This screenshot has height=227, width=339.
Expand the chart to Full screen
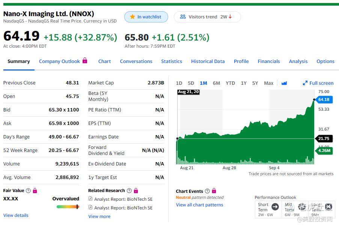pyautogui.click(x=318, y=83)
